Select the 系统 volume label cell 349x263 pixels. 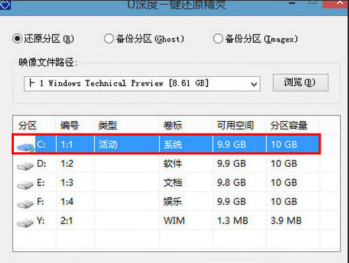coord(173,145)
